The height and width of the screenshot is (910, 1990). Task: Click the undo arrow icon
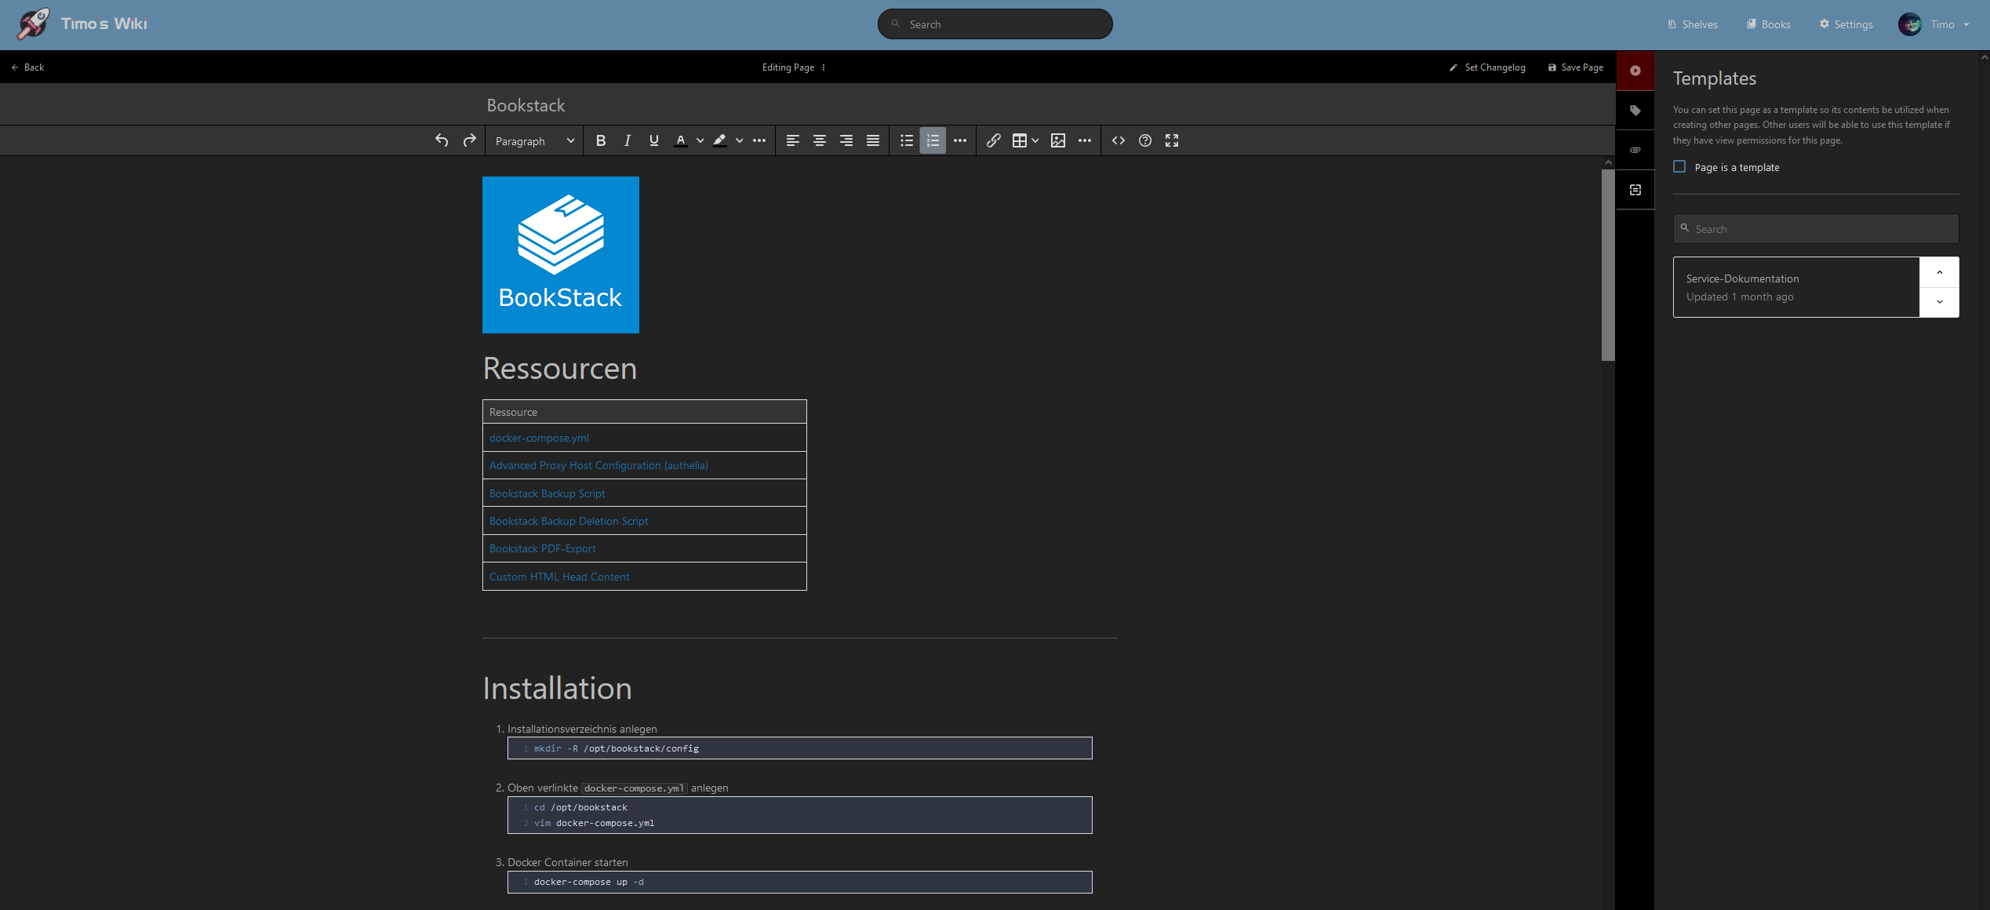[442, 141]
